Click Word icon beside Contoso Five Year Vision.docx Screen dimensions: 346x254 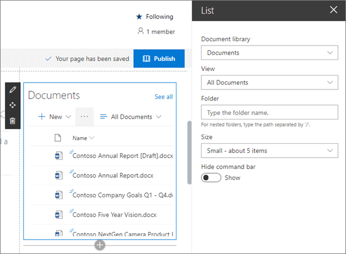click(58, 214)
